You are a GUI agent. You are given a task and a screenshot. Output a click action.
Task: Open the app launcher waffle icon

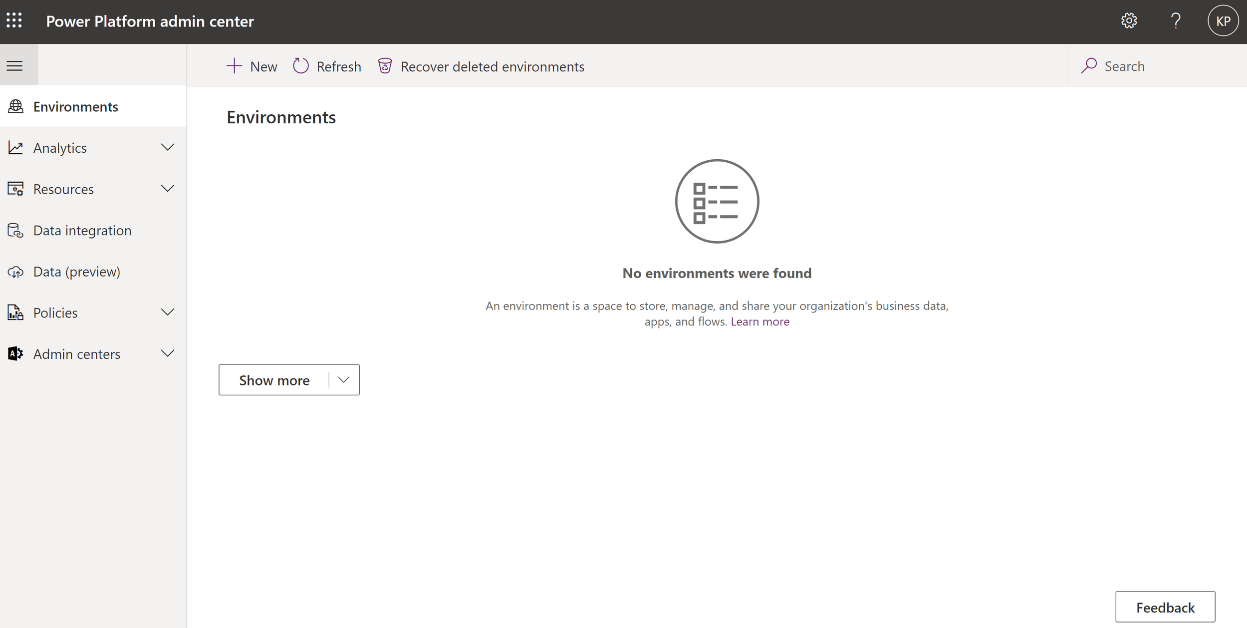point(14,20)
